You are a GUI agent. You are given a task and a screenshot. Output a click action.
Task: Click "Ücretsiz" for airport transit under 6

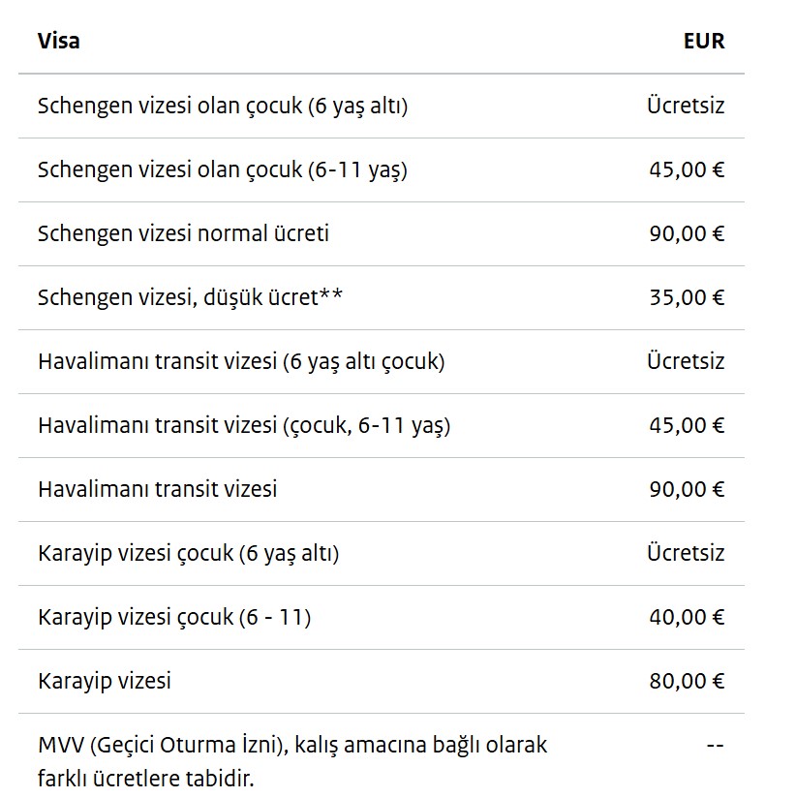pos(685,361)
